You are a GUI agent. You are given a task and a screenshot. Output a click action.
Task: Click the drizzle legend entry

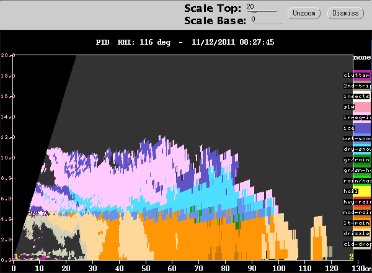tap(356, 233)
